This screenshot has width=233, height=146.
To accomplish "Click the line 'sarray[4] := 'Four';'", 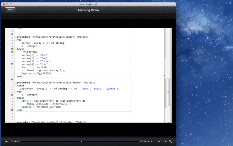I will coord(36,64).
